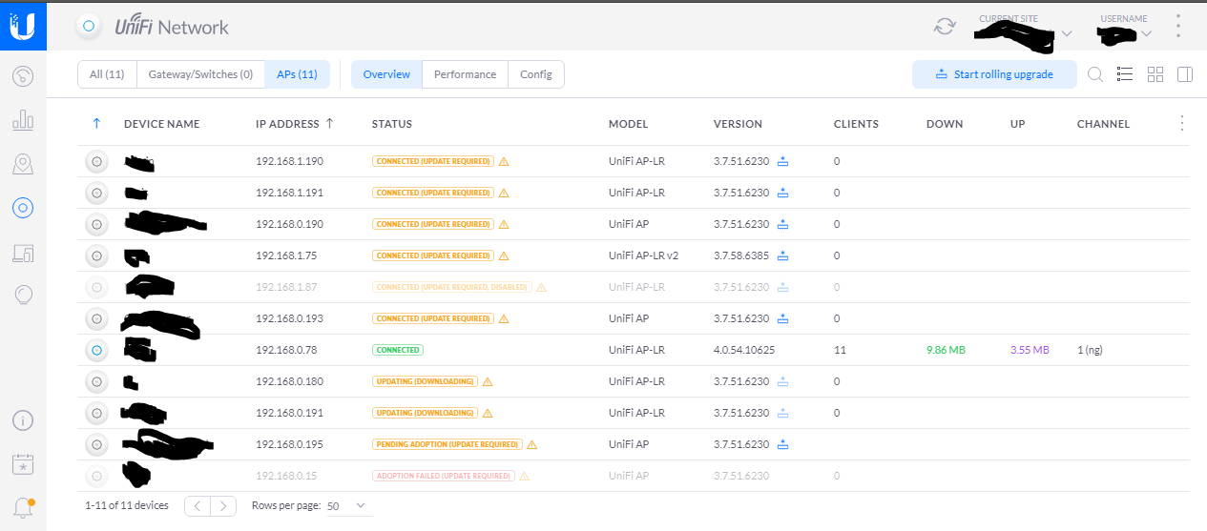The width and height of the screenshot is (1207, 531).
Task: Select Gateway/Switches (0) tab
Action: (200, 74)
